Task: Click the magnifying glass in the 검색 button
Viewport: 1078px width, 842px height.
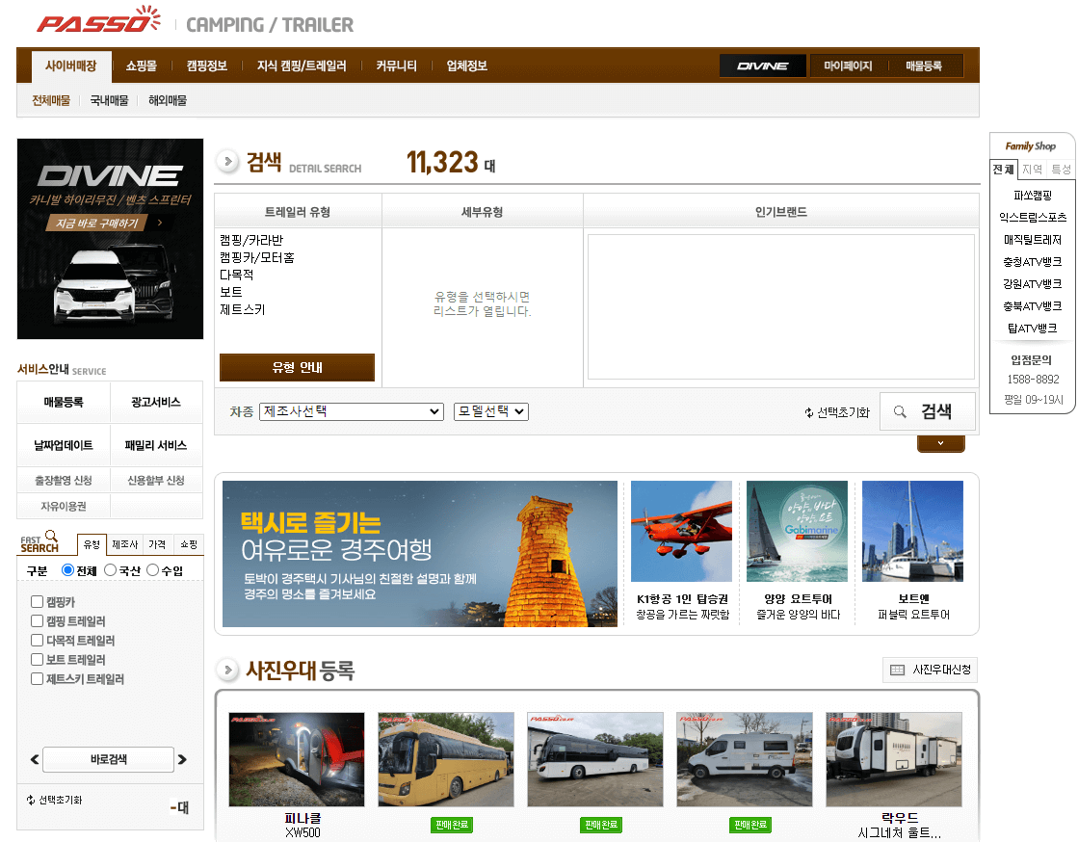Action: tap(901, 411)
